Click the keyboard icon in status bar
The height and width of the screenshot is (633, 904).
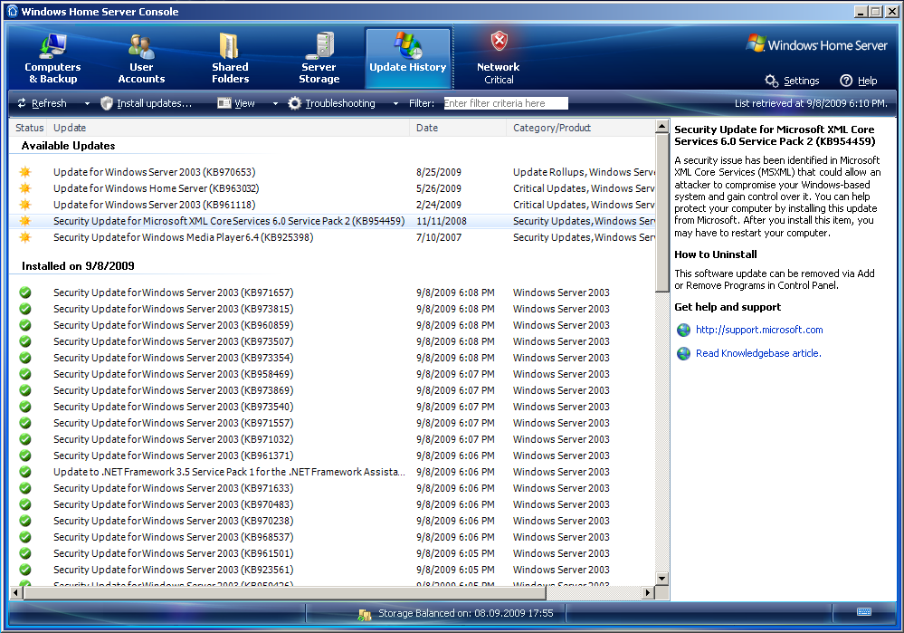[863, 611]
